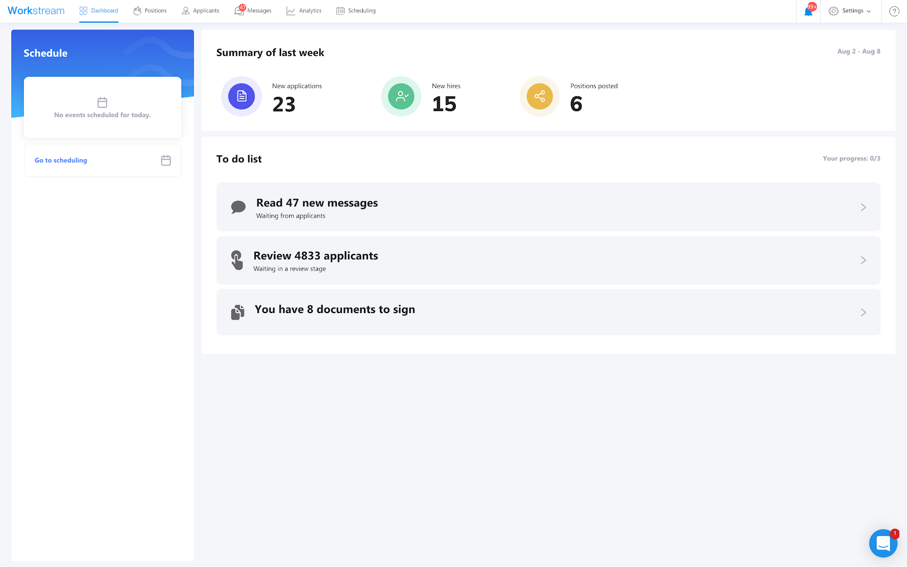Expand the chevron on Read 47 new messages
907x567 pixels.
[x=863, y=208]
